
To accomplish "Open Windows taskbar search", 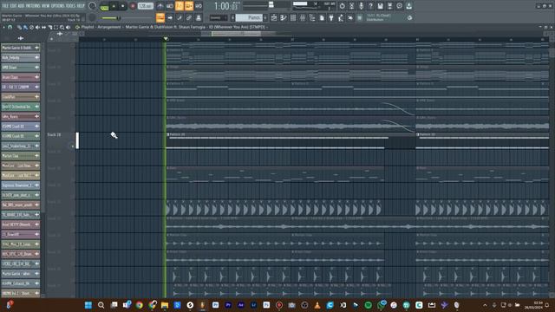I will (x=101, y=305).
